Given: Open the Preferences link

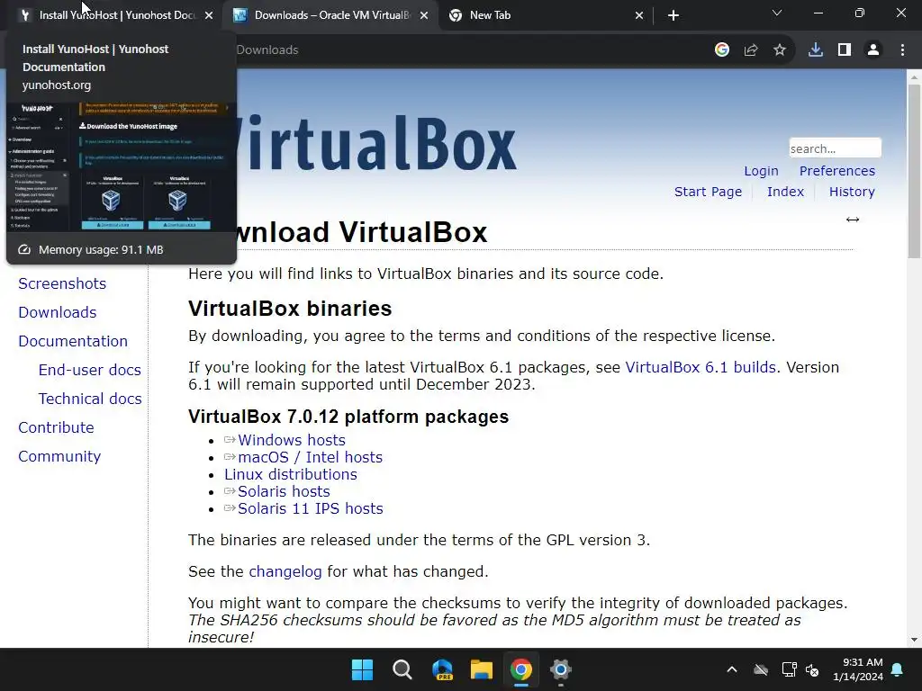Looking at the screenshot, I should 836,171.
